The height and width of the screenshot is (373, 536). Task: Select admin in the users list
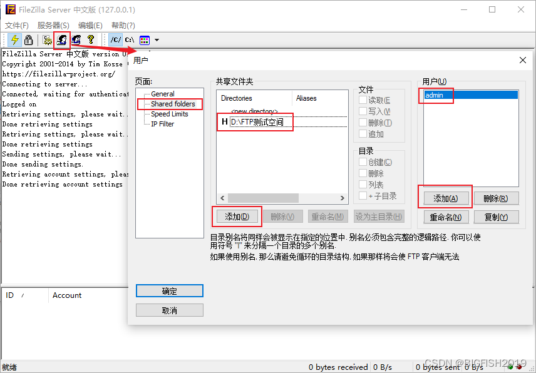471,95
